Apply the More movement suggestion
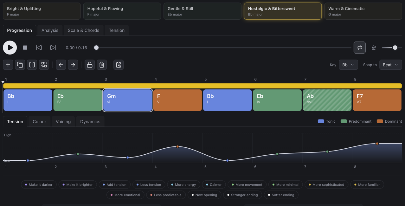 [247, 184]
